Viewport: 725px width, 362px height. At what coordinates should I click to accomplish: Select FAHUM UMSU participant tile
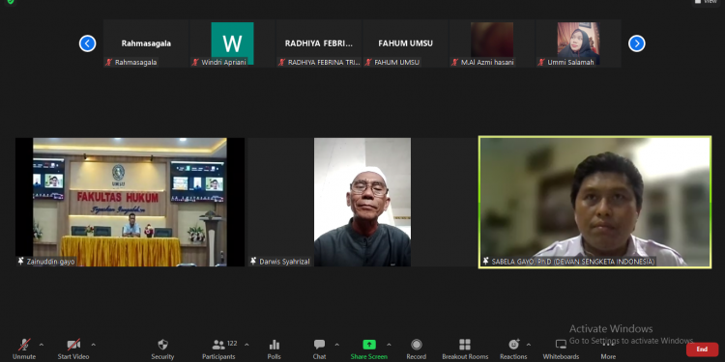405,43
